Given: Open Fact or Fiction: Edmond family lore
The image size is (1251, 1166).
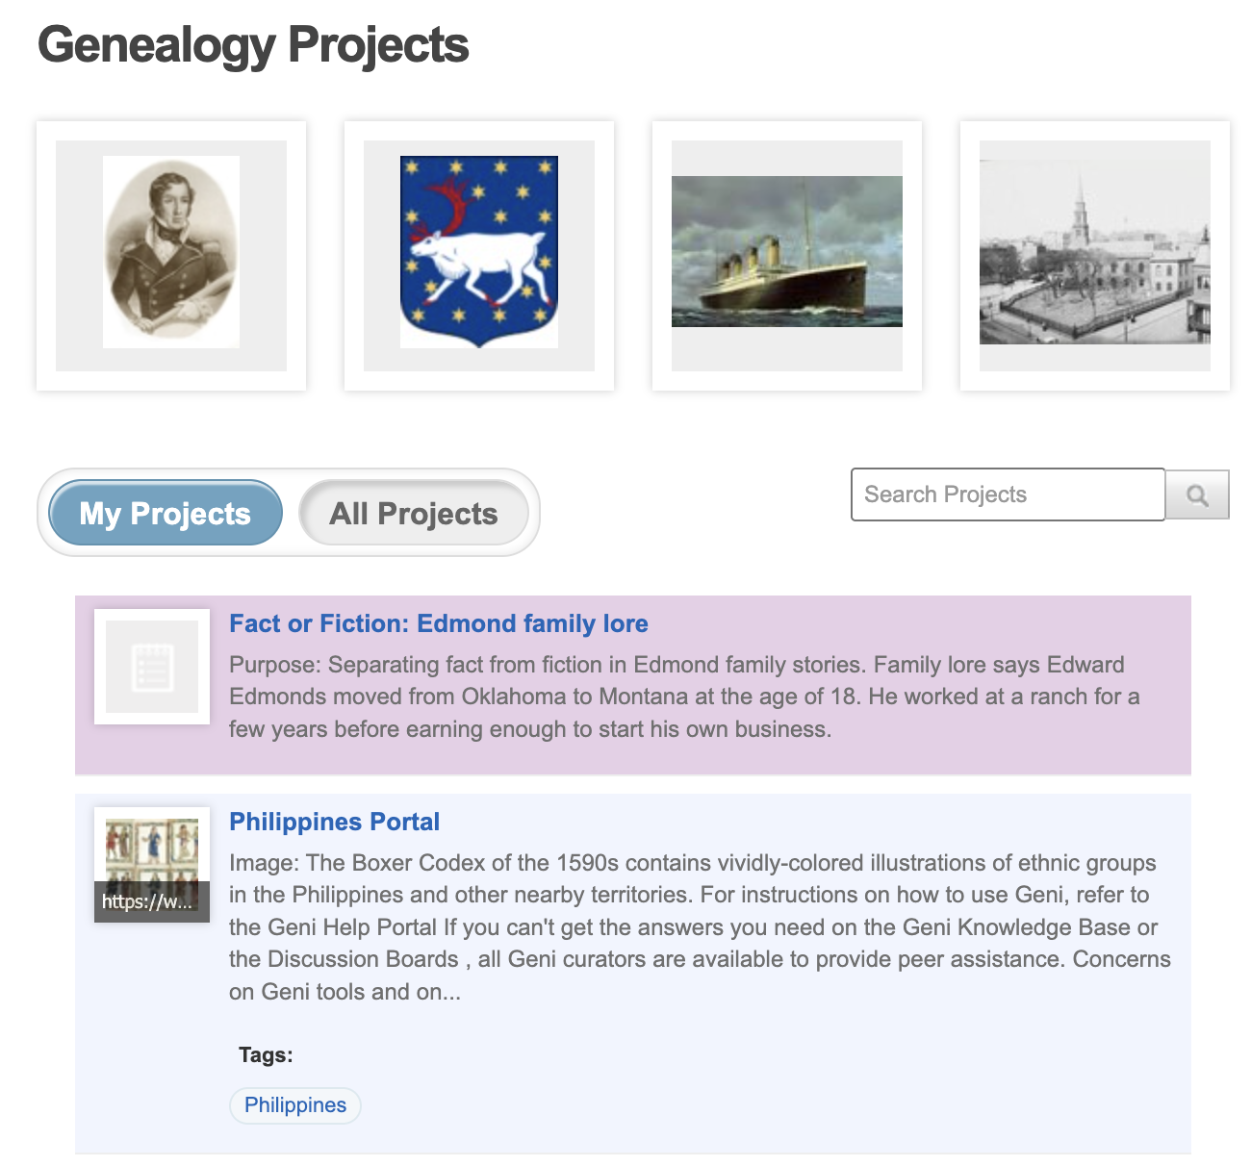Looking at the screenshot, I should [x=439, y=623].
